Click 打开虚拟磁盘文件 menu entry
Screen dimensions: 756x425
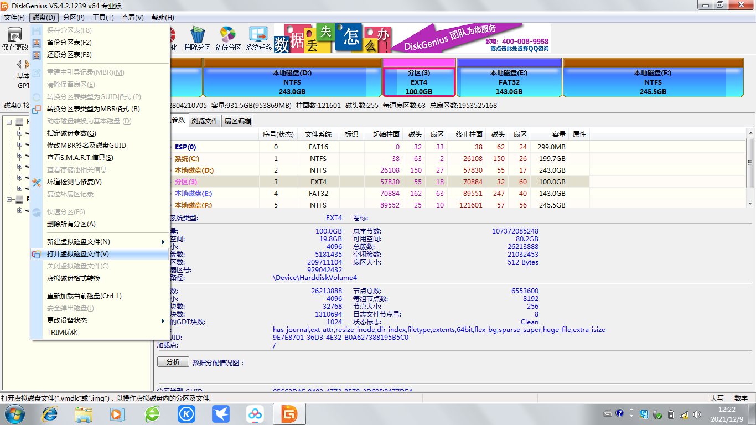(100, 254)
